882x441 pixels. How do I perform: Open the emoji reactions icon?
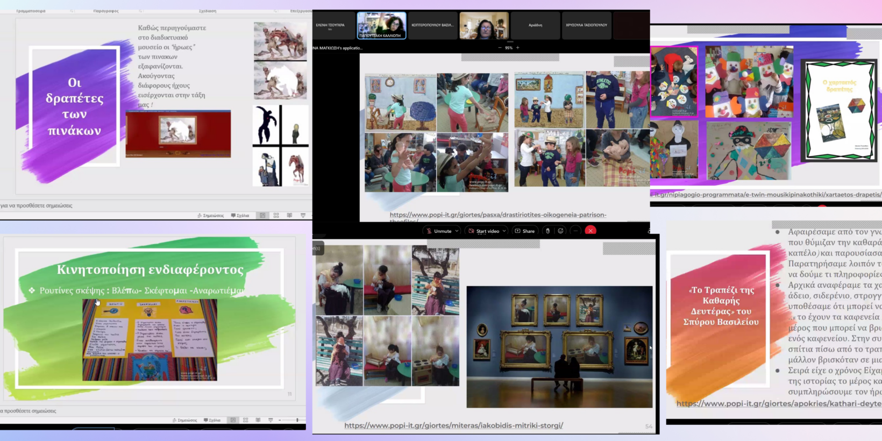click(x=561, y=231)
